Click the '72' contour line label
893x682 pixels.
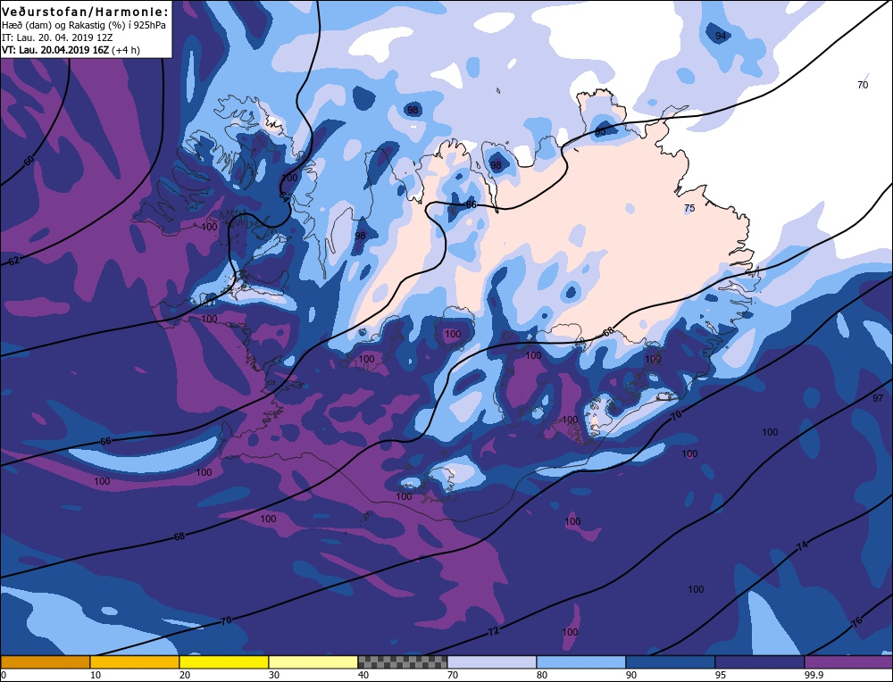point(493,631)
